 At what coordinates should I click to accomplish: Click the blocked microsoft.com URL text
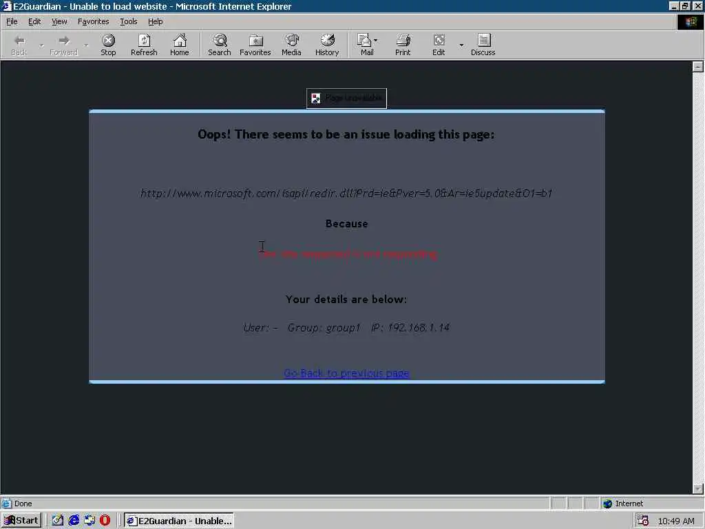pos(346,193)
